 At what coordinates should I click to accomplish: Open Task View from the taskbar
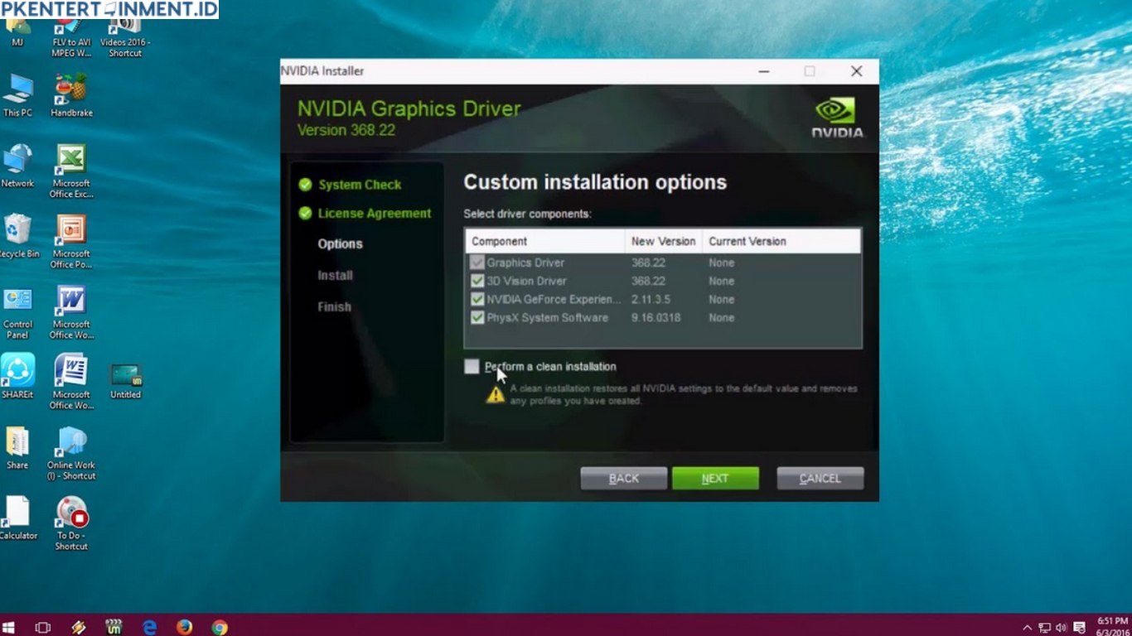tap(43, 627)
